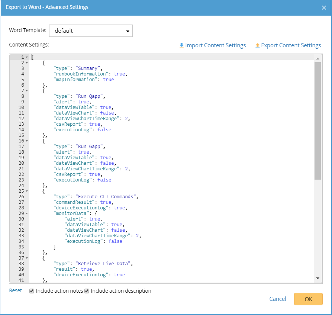Collapse the Retrieve Live Data block fold
The width and height of the screenshot is (332, 315).
pos(26,258)
